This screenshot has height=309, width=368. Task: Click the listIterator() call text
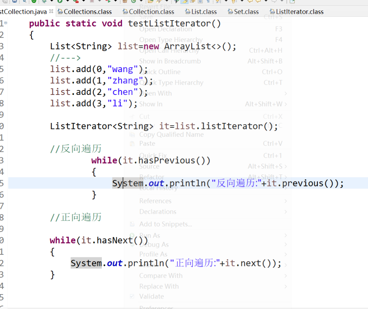(237, 126)
